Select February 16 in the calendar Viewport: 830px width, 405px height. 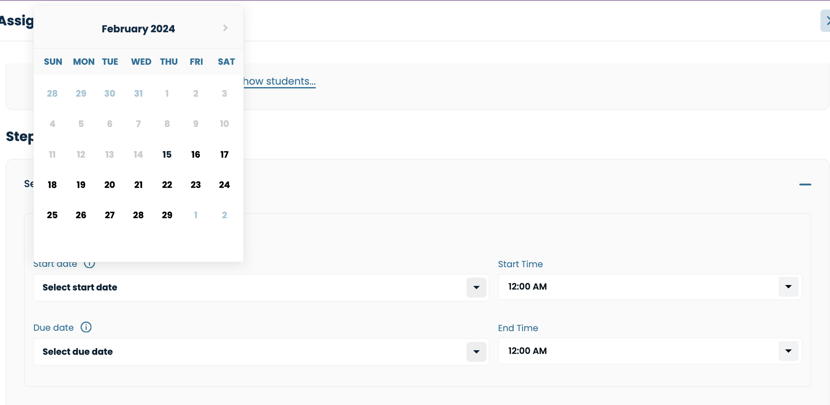[196, 154]
